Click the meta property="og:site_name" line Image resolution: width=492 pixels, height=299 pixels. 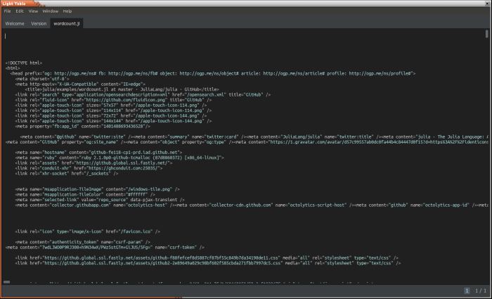[x=247, y=142]
